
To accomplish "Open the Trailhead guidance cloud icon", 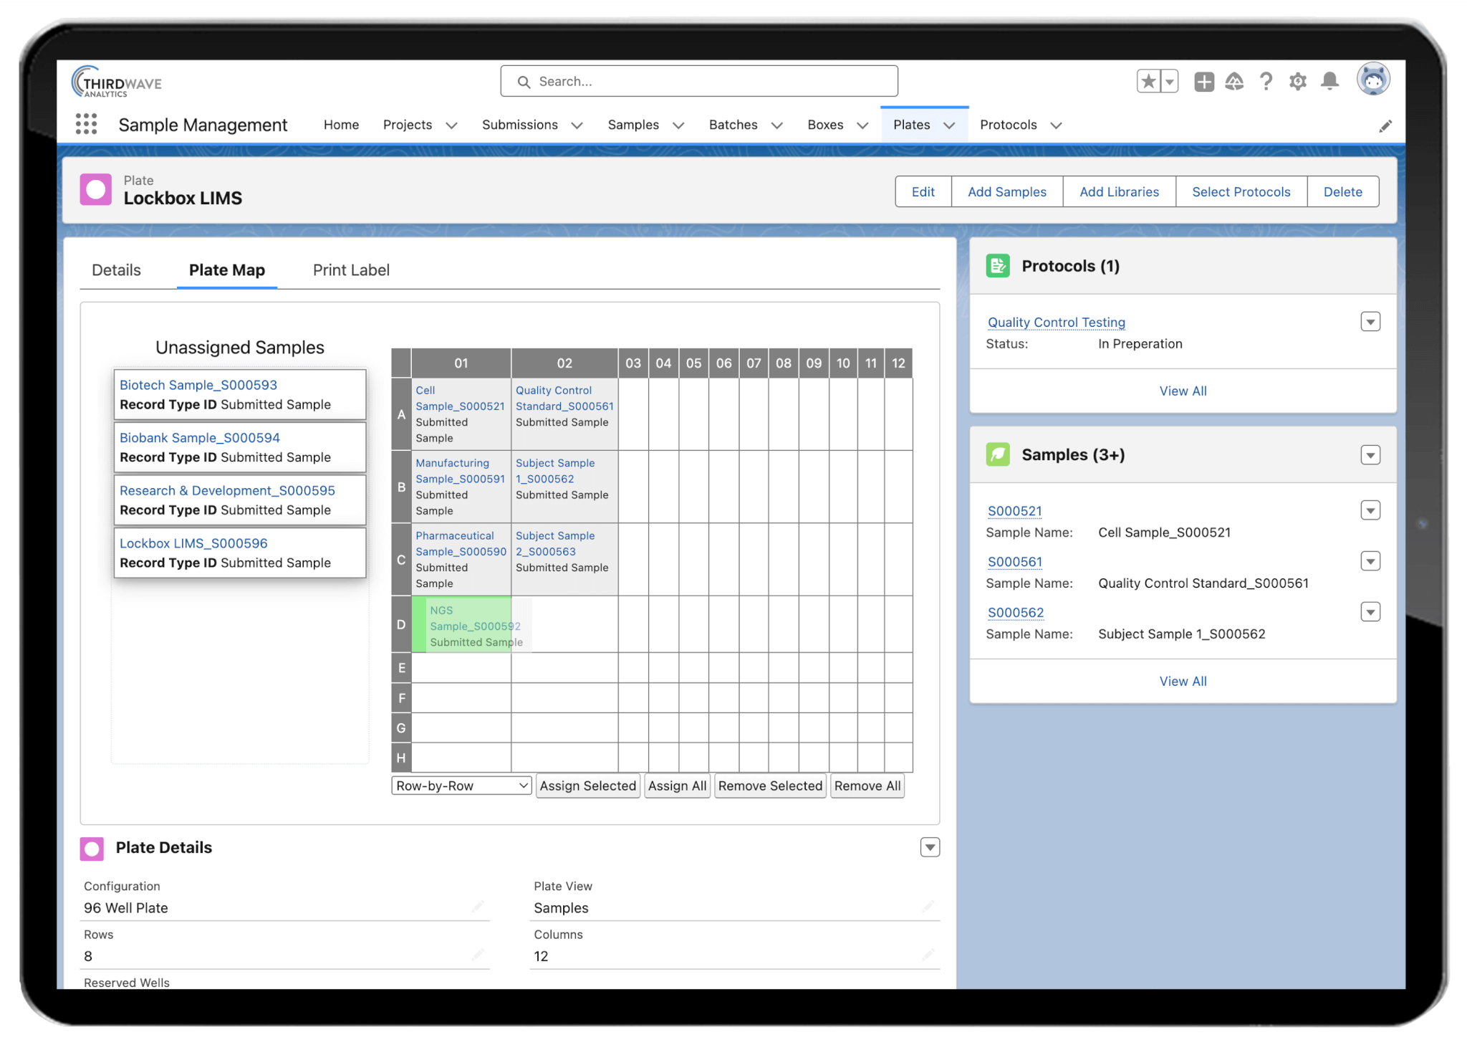I will tap(1234, 81).
